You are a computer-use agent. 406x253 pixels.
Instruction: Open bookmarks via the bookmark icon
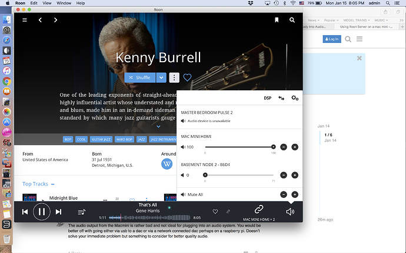(277, 20)
